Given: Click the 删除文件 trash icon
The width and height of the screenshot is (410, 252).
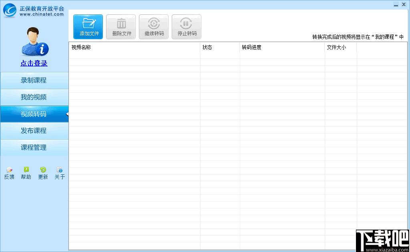Looking at the screenshot, I should (x=121, y=24).
